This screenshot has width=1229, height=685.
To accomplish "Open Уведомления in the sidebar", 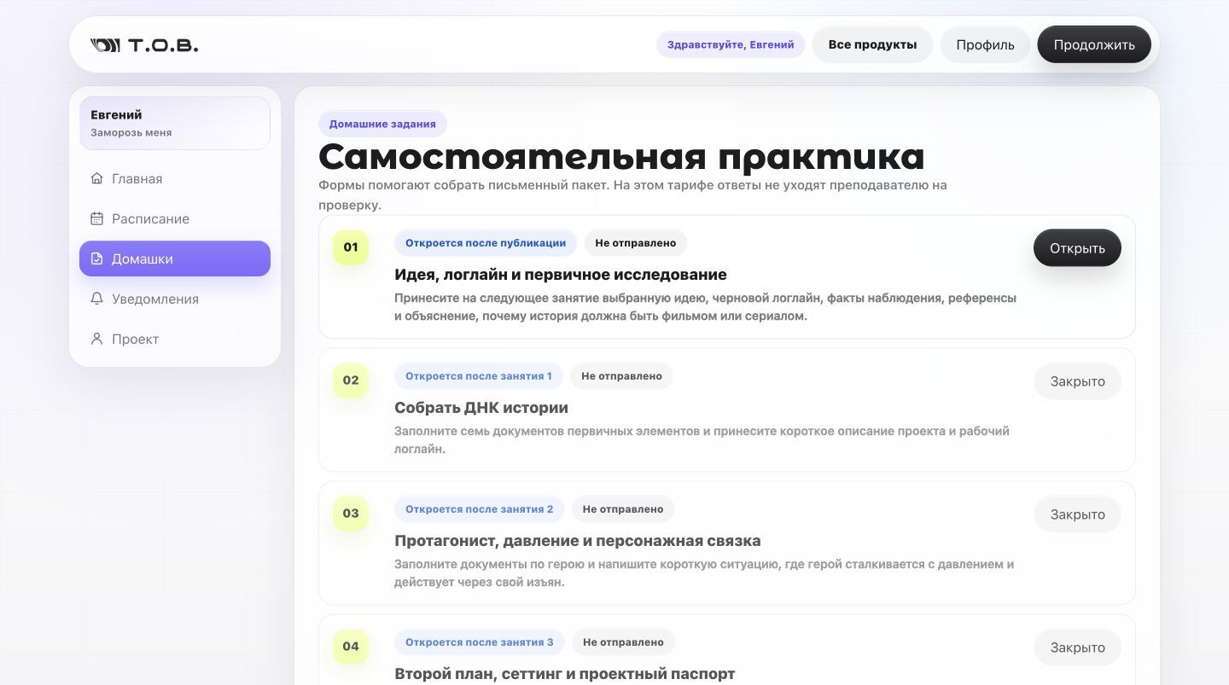I will tap(175, 299).
